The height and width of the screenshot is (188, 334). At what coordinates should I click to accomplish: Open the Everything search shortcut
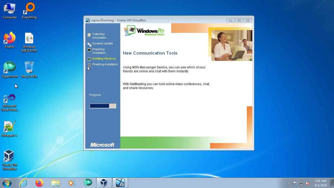coord(29,11)
